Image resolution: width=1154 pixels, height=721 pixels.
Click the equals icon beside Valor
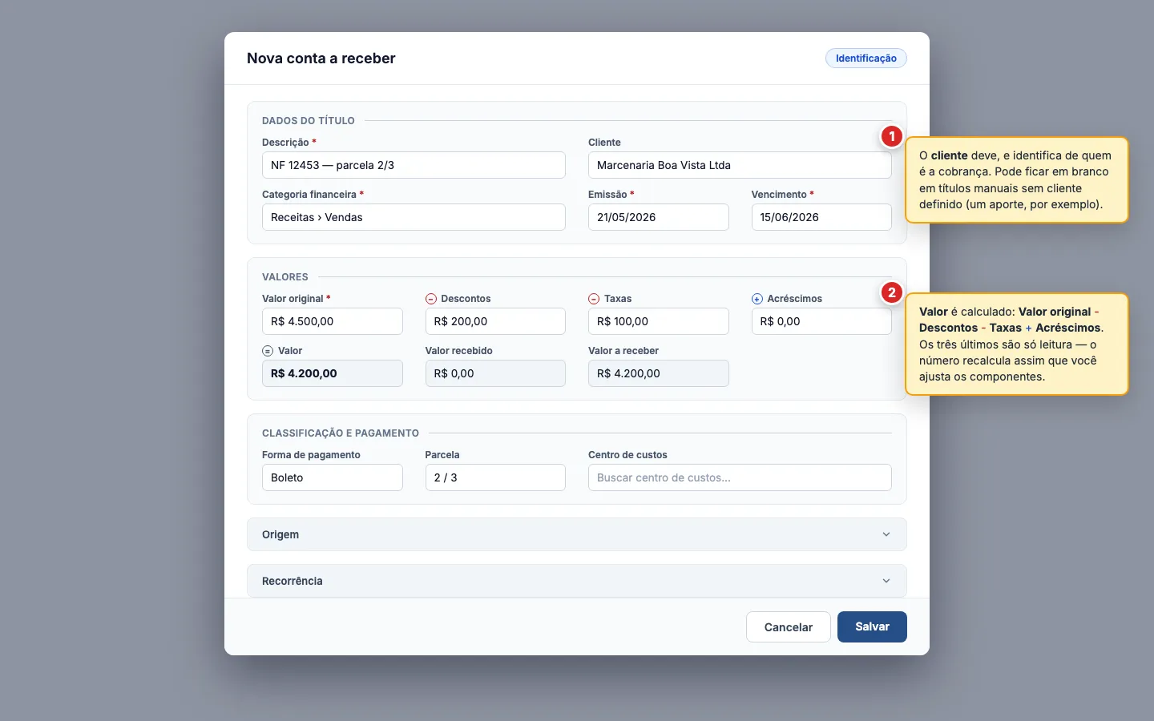click(x=268, y=351)
